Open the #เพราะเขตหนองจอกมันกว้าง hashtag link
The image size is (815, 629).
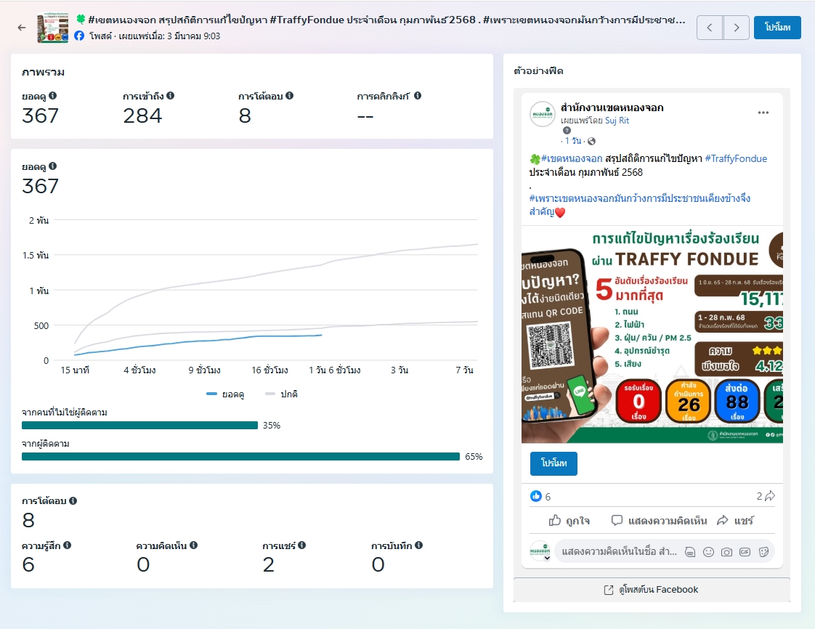[640, 205]
